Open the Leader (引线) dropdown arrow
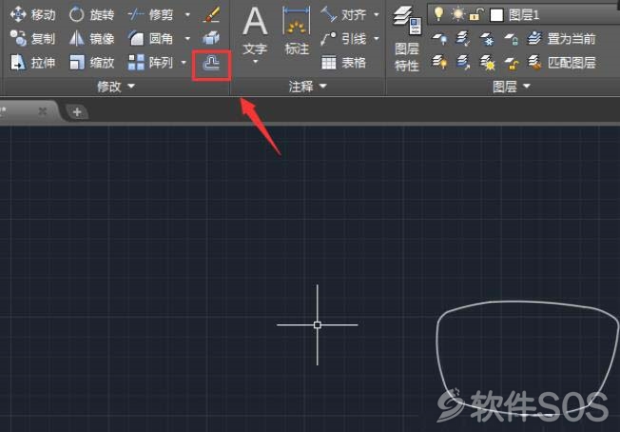 point(377,39)
